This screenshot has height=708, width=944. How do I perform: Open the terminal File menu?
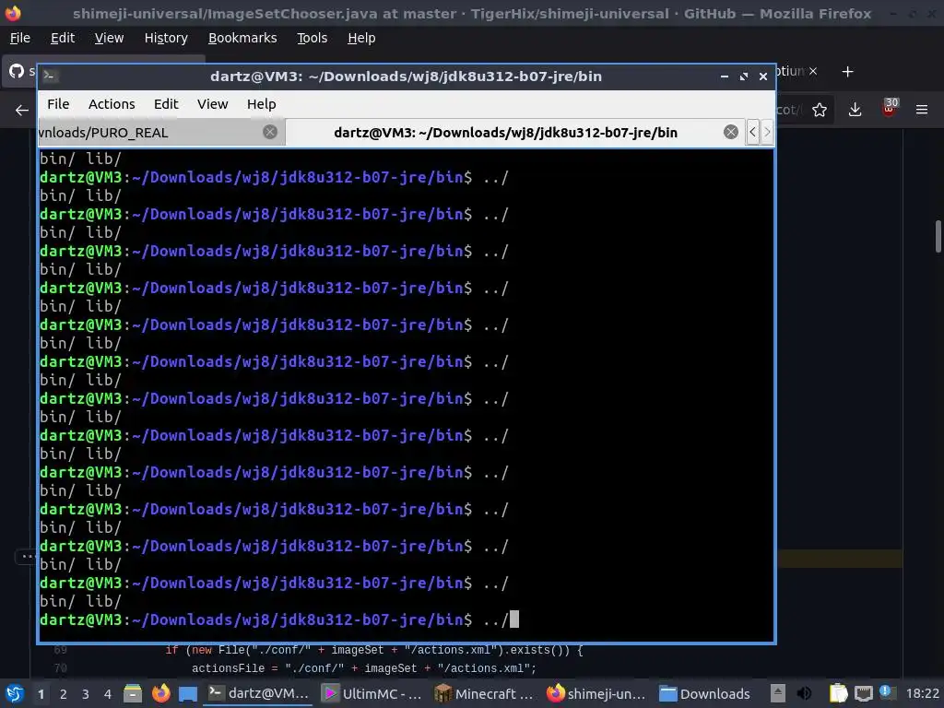tap(58, 104)
